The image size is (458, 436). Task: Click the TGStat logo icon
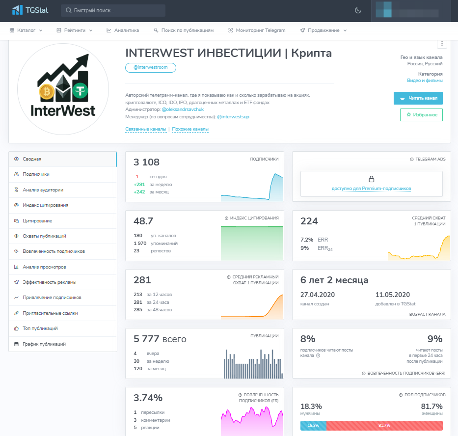point(17,10)
